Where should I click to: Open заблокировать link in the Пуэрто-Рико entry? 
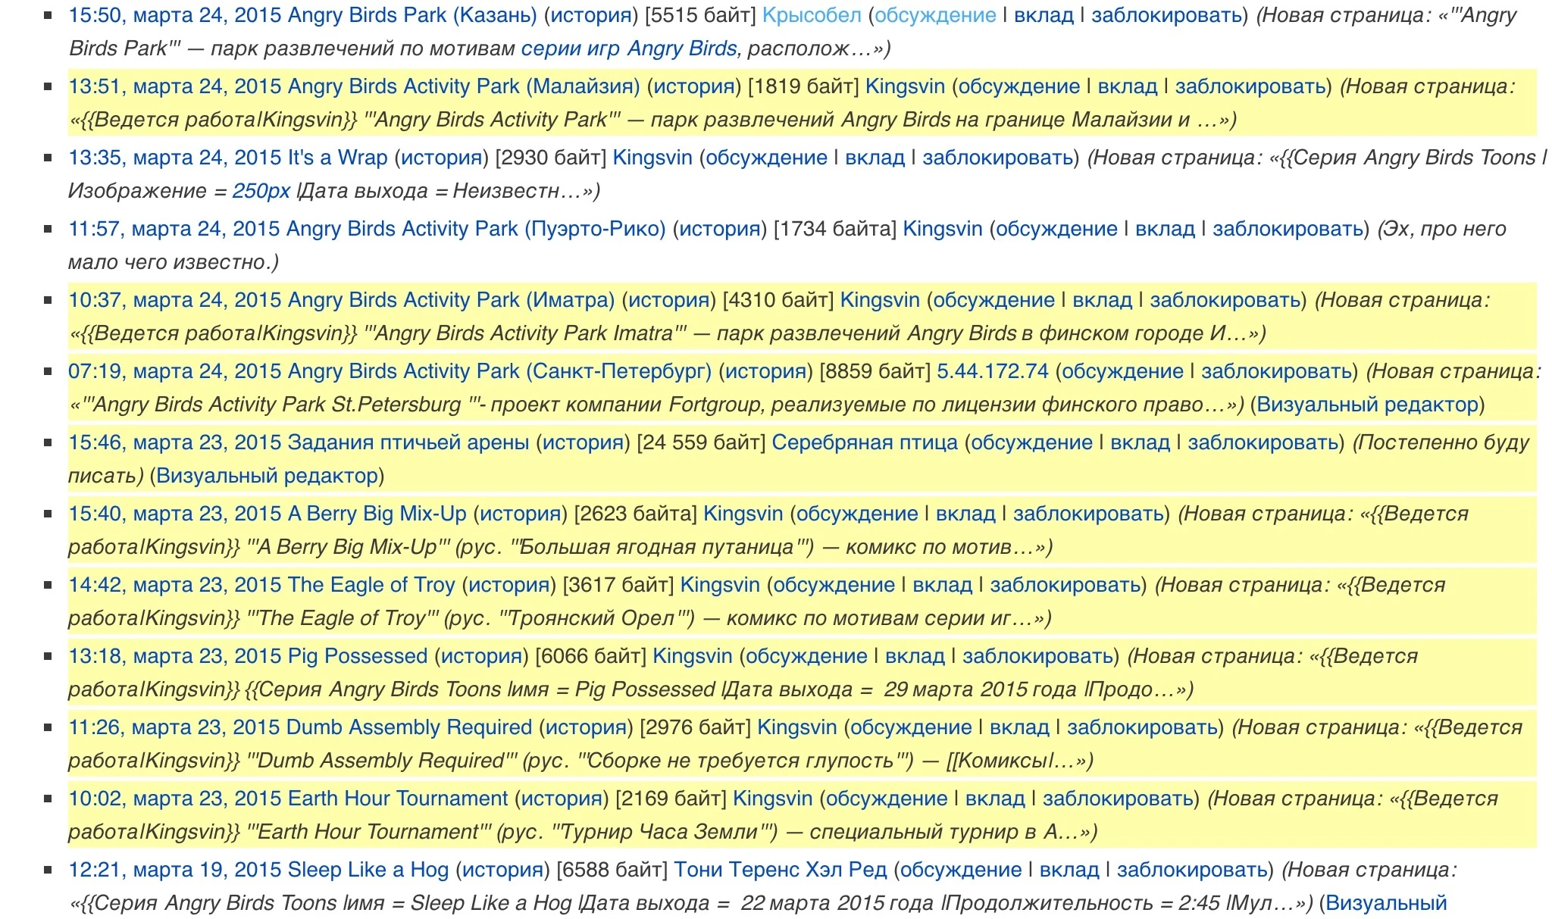pyautogui.click(x=1288, y=229)
